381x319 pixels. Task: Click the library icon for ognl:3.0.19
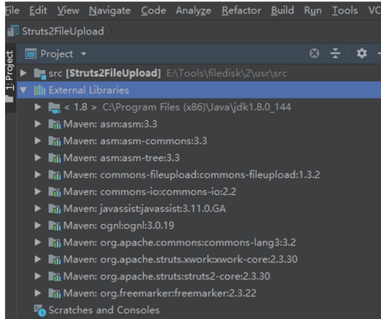pos(54,226)
